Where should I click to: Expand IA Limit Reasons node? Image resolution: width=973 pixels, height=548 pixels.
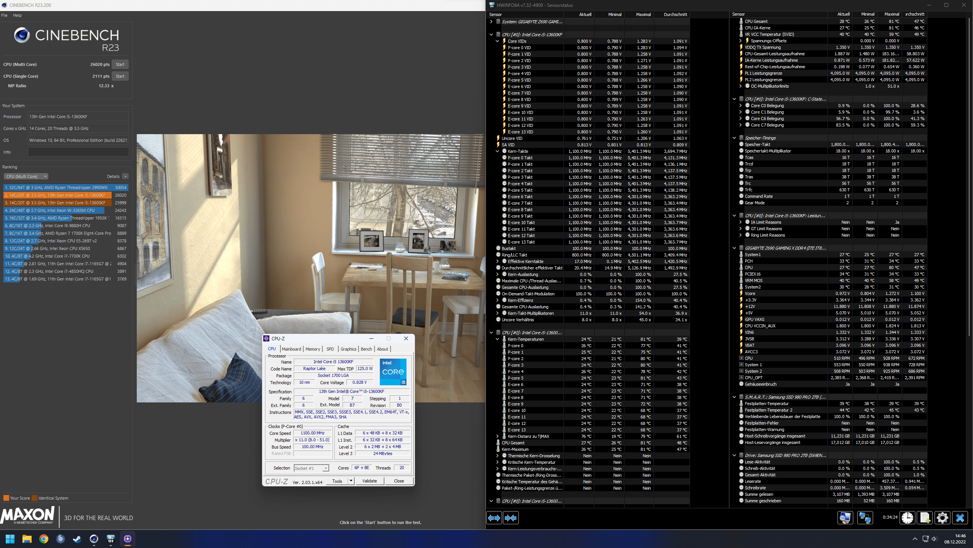point(740,222)
